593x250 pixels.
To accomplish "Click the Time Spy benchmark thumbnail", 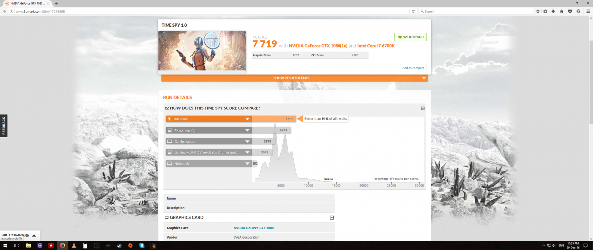I will point(202,51).
